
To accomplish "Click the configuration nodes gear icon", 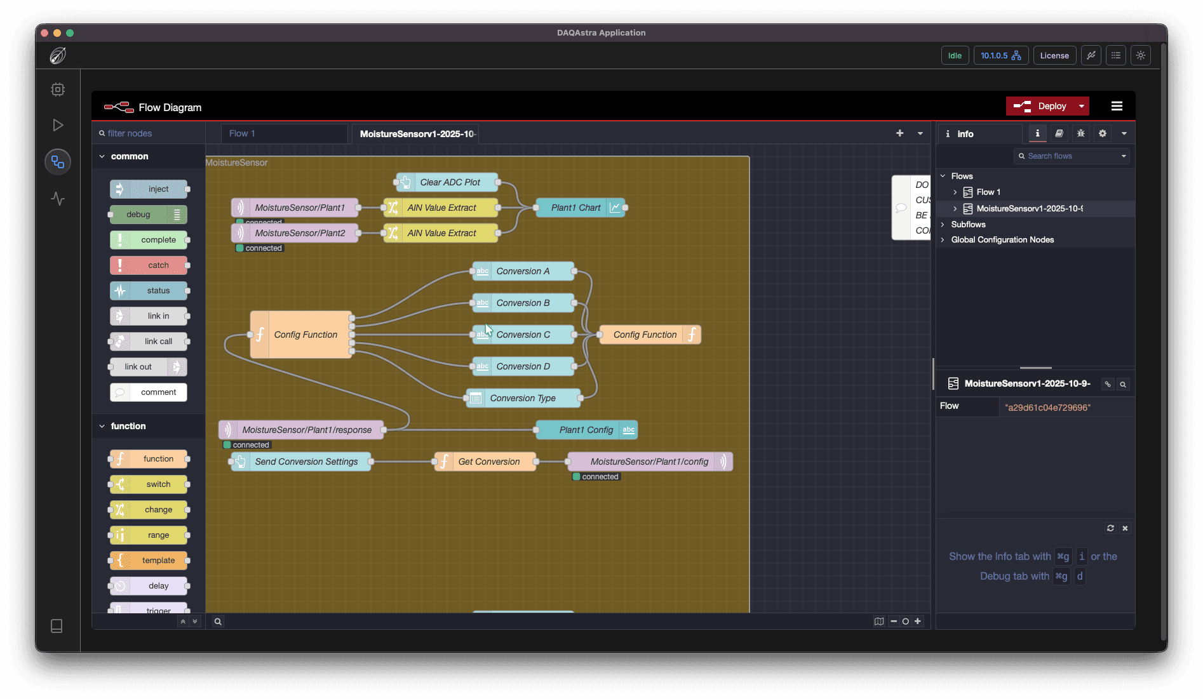I will coord(1103,133).
